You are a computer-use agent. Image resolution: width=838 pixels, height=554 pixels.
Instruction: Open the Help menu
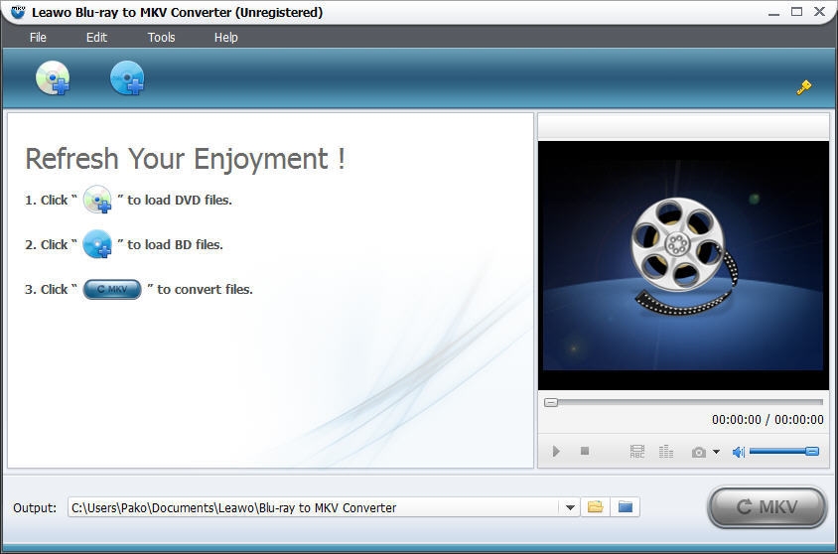(x=225, y=37)
